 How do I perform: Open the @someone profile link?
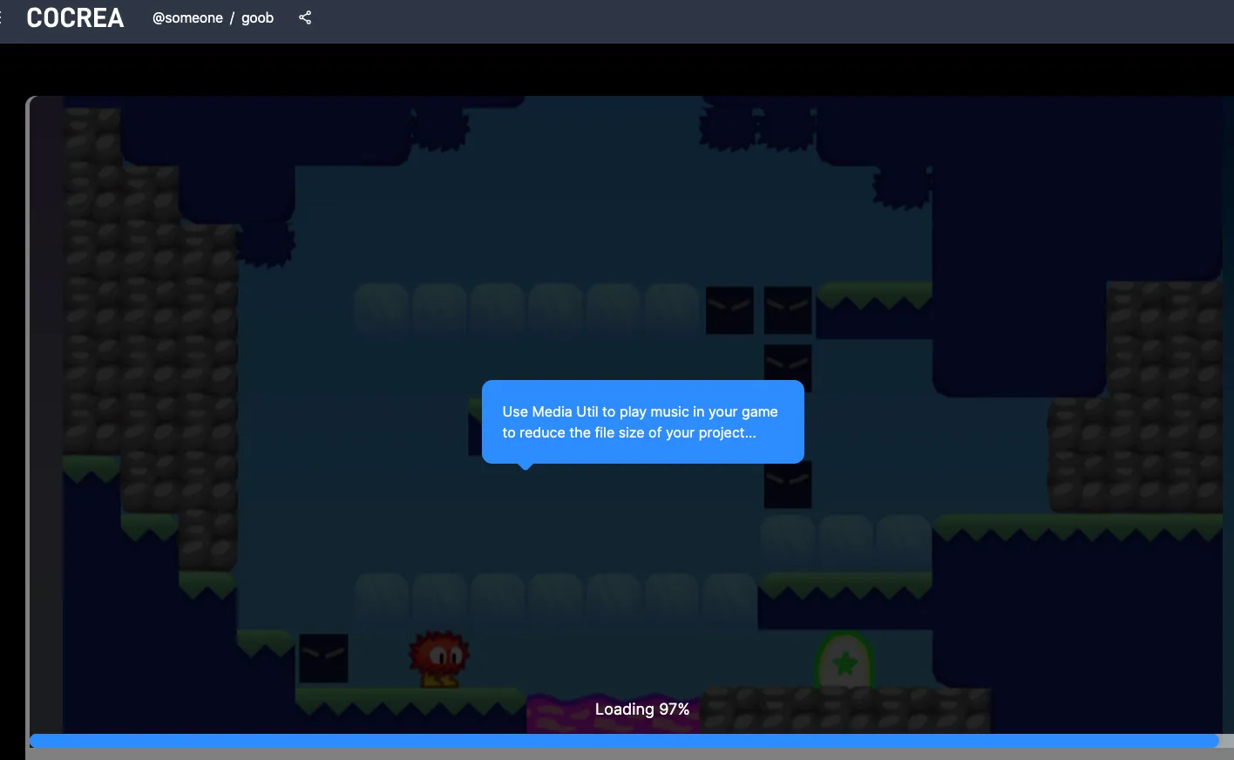point(187,17)
